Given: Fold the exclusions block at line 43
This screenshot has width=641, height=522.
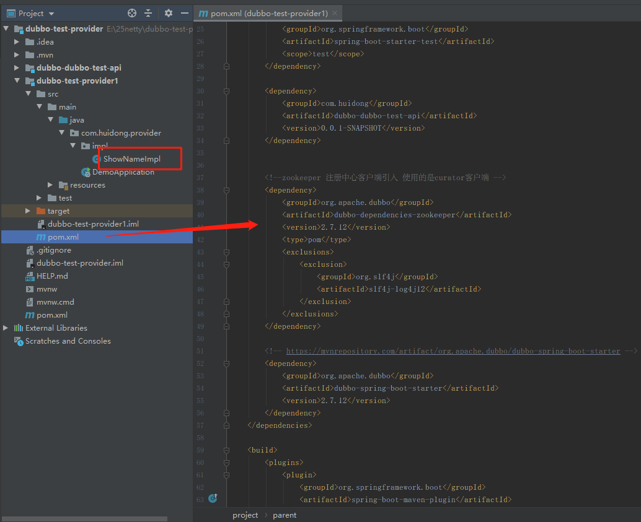Looking at the screenshot, I should (226, 252).
